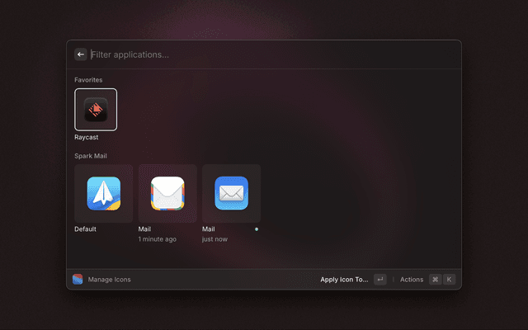Choose the Default Spark Mail paper plane icon
The image size is (528, 330).
click(x=104, y=194)
